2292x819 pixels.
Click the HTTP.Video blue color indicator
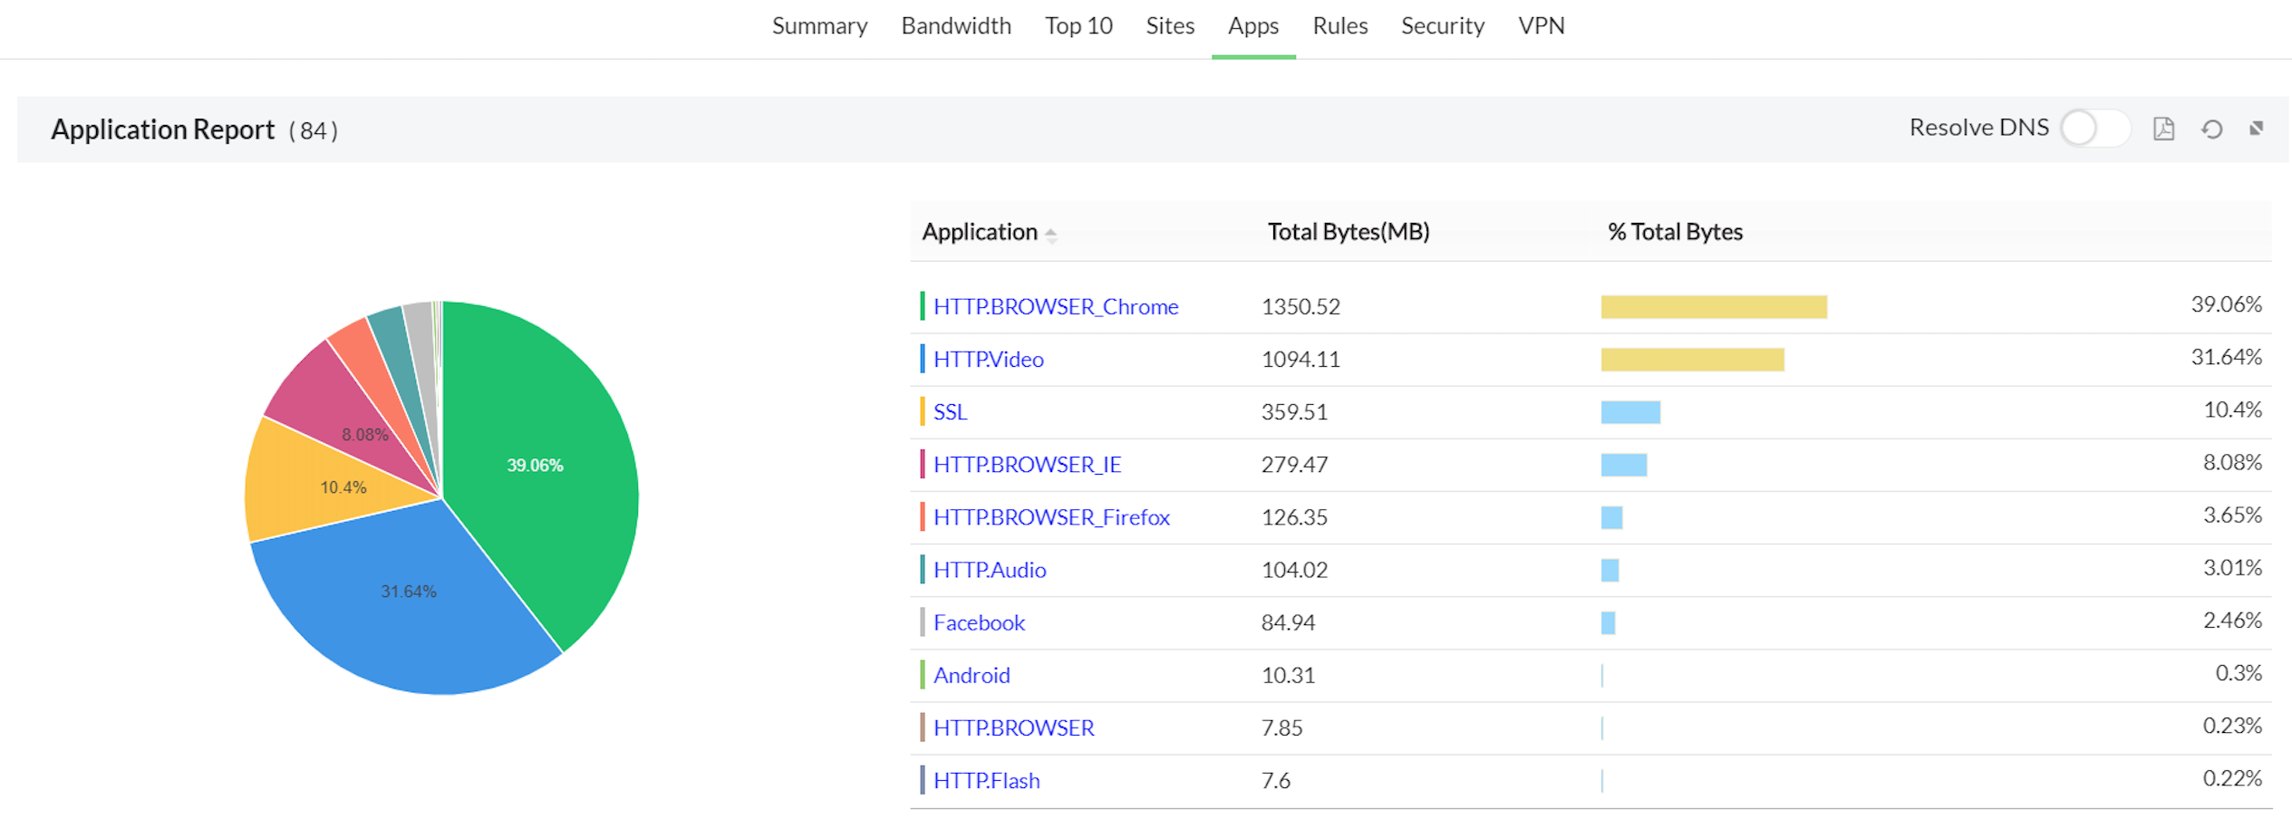(x=922, y=359)
